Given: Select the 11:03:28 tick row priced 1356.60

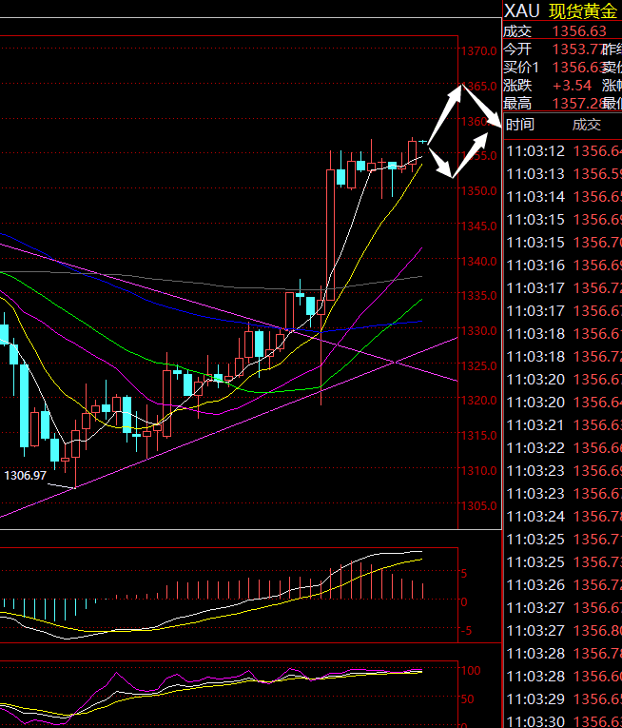Looking at the screenshot, I should 563,676.
